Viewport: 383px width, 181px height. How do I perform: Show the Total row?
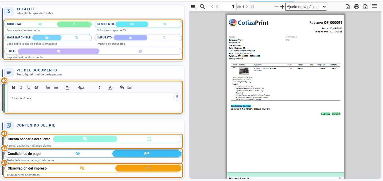(140, 51)
